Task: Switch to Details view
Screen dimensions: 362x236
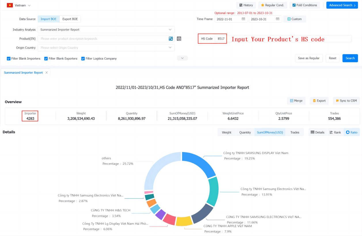Action: pyautogui.click(x=317, y=132)
